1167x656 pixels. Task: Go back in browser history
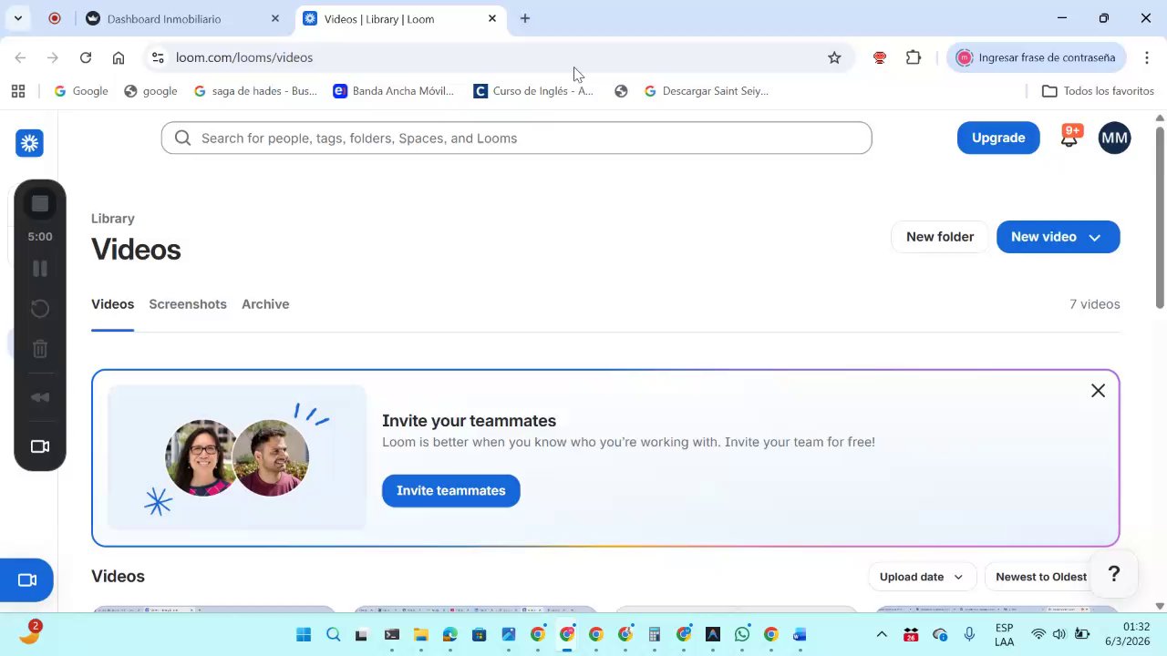coord(20,57)
